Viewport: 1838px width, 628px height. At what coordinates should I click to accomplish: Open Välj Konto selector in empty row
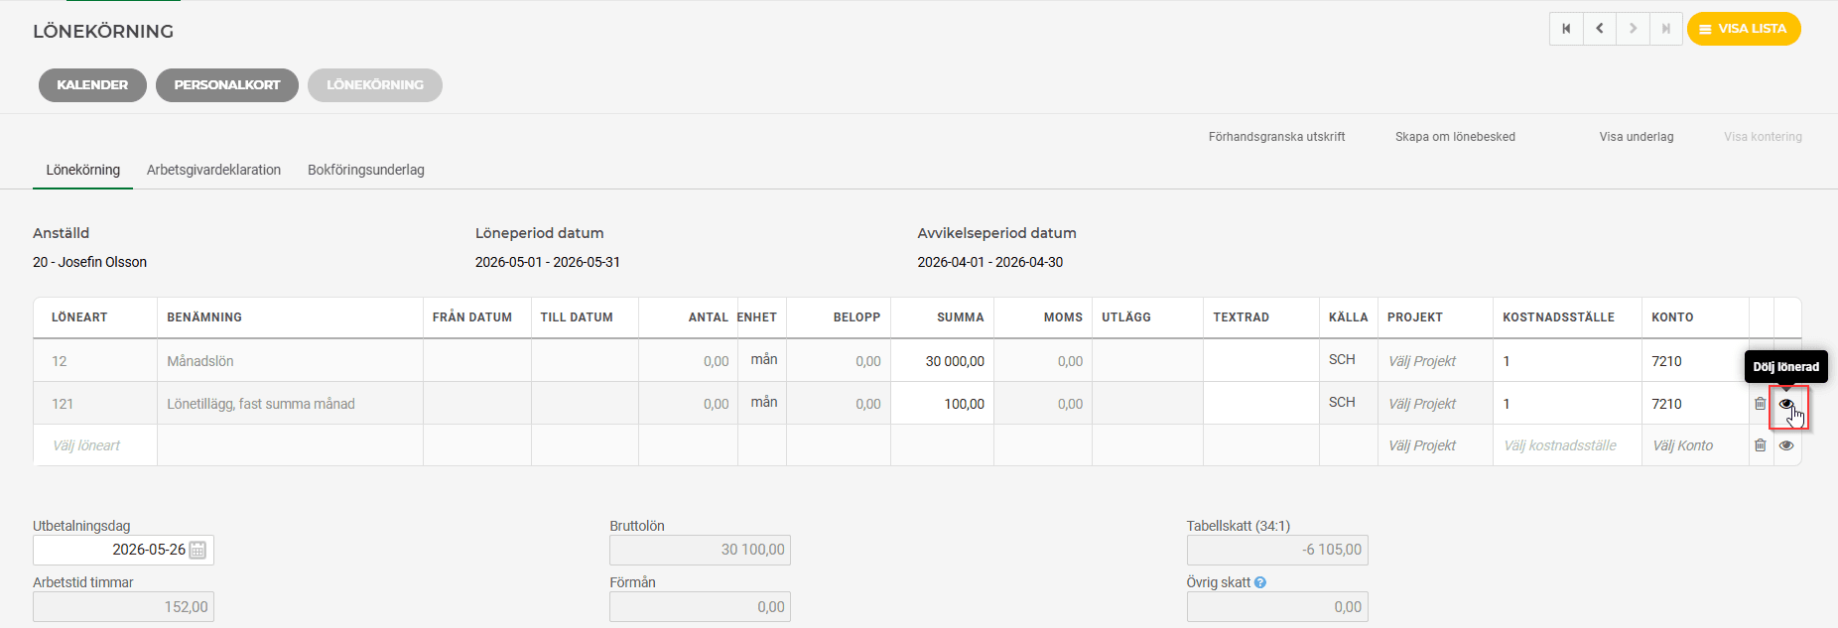pyautogui.click(x=1683, y=445)
